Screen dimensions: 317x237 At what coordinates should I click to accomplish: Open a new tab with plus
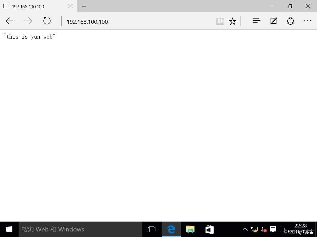(84, 6)
